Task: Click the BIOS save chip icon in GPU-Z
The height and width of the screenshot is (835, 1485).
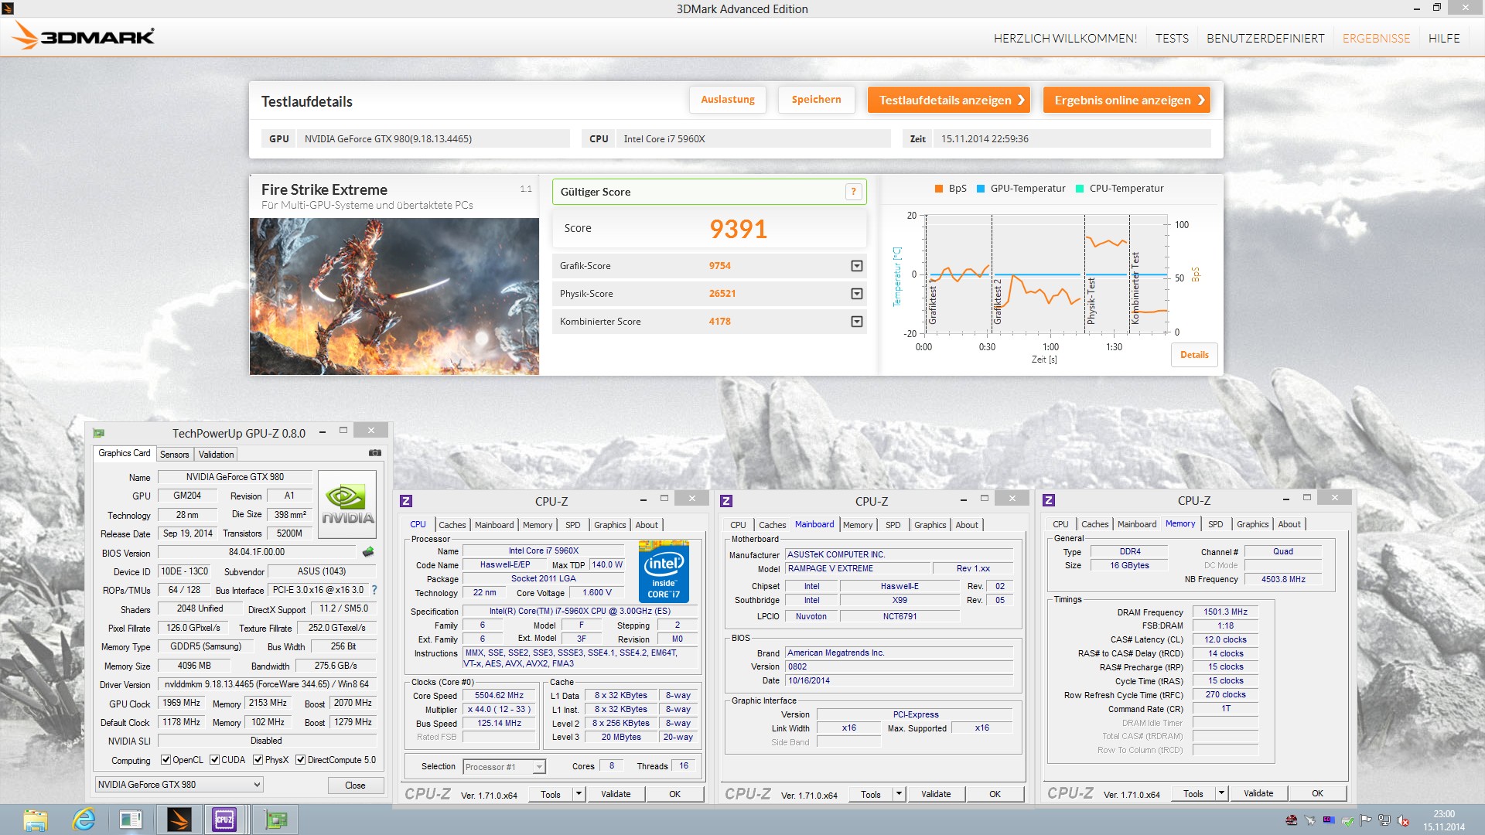Action: pos(368,552)
